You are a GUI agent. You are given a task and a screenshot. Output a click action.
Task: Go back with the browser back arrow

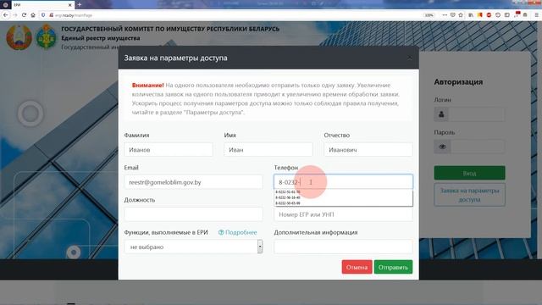point(6,15)
